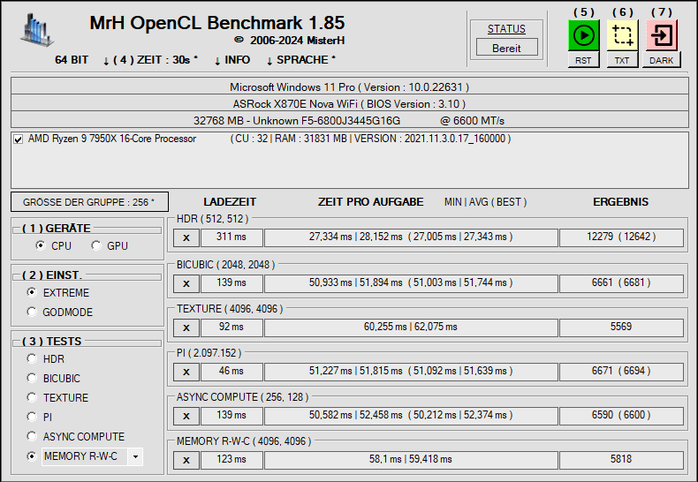Viewport: 698px width, 482px height.
Task: Click the LADEZEIT column header
Action: pyautogui.click(x=230, y=202)
